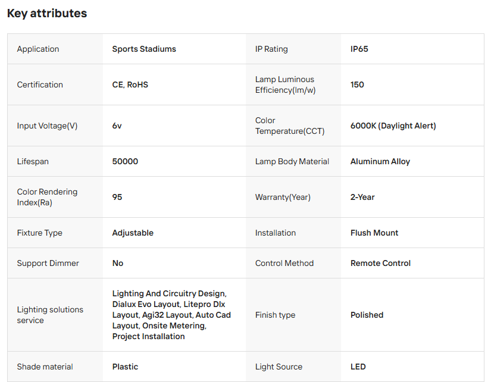Select the "6v" input voltage value

tap(117, 126)
